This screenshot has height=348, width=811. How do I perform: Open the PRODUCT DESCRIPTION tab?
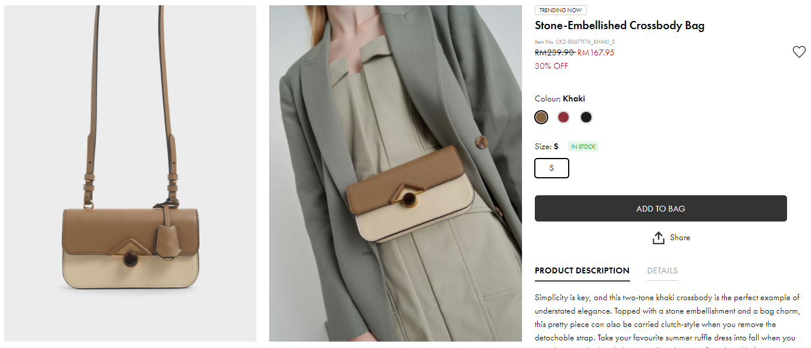click(582, 270)
